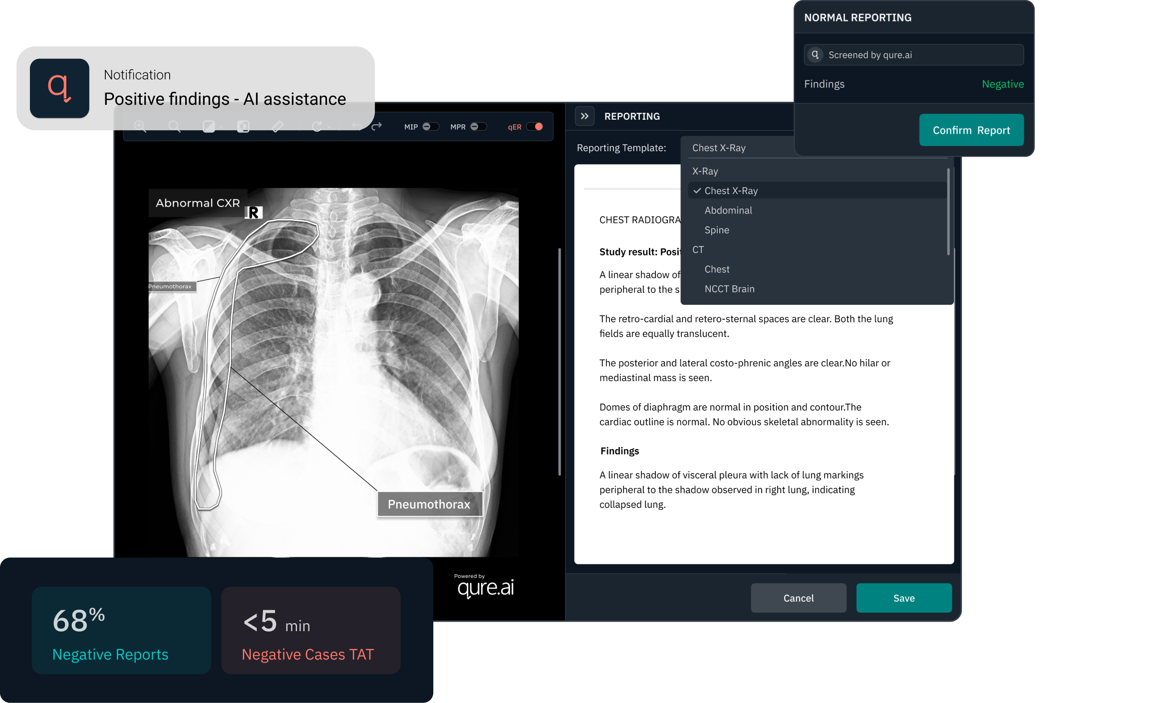Enable the MPR toggle switch
The image size is (1168, 703).
click(478, 127)
